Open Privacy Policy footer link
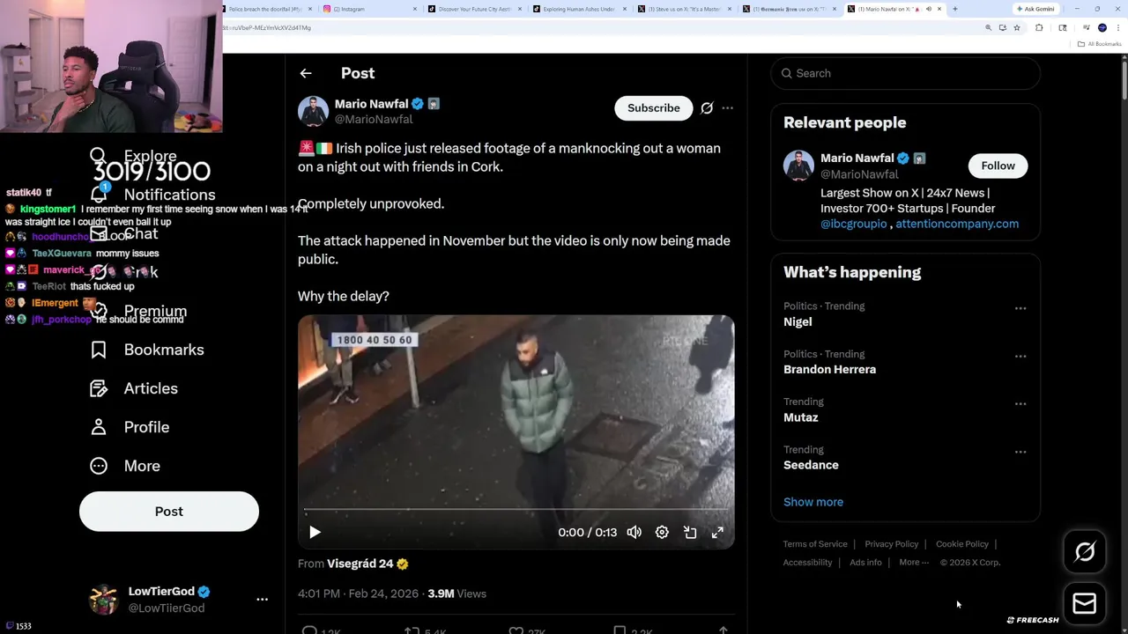This screenshot has width=1128, height=634. [x=891, y=544]
